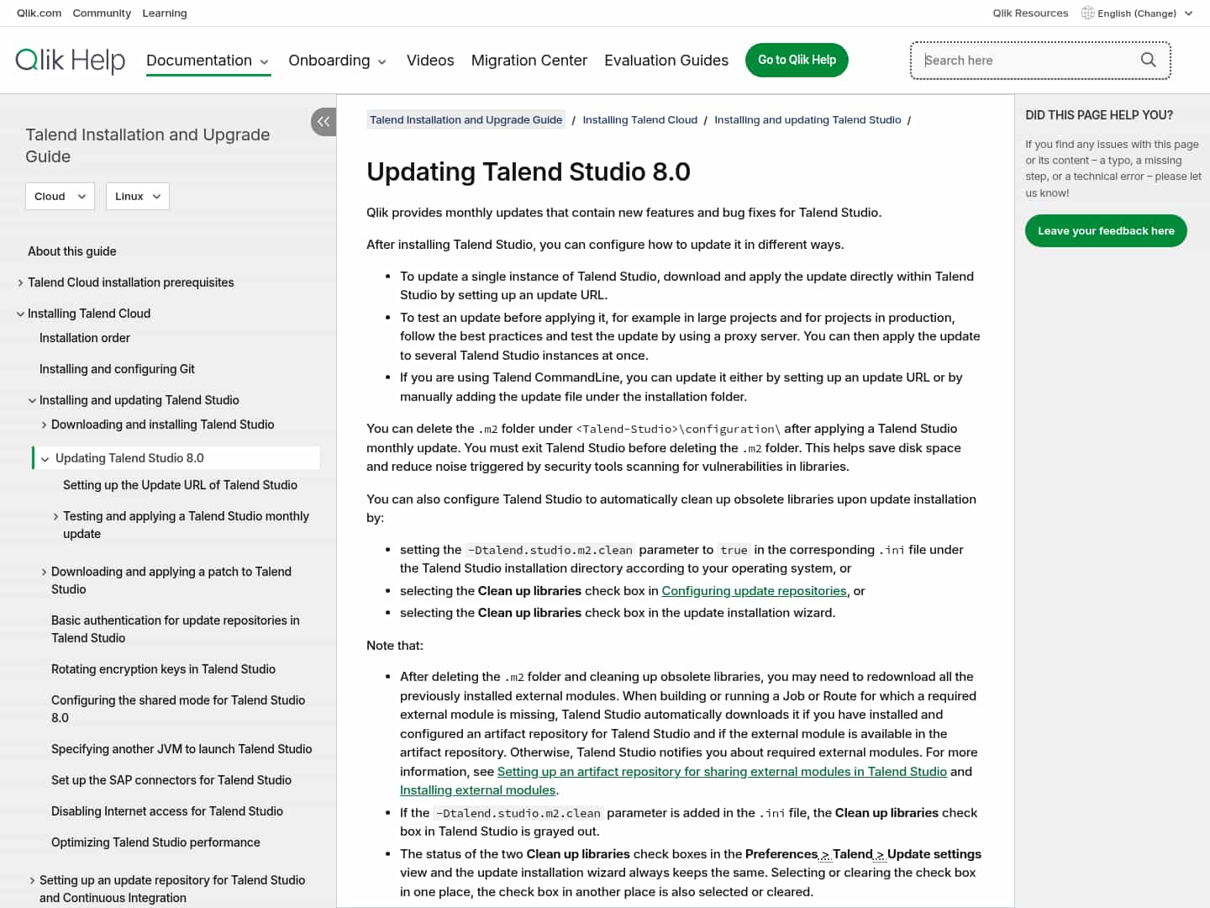Viewport: 1210px width, 908px height.
Task: Collapse the Installing Talend Cloud section
Action: pyautogui.click(x=20, y=314)
